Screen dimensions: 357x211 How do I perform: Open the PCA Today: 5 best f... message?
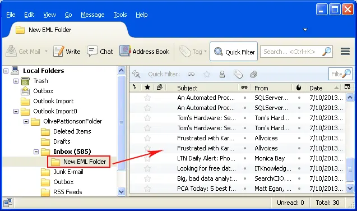206,189
